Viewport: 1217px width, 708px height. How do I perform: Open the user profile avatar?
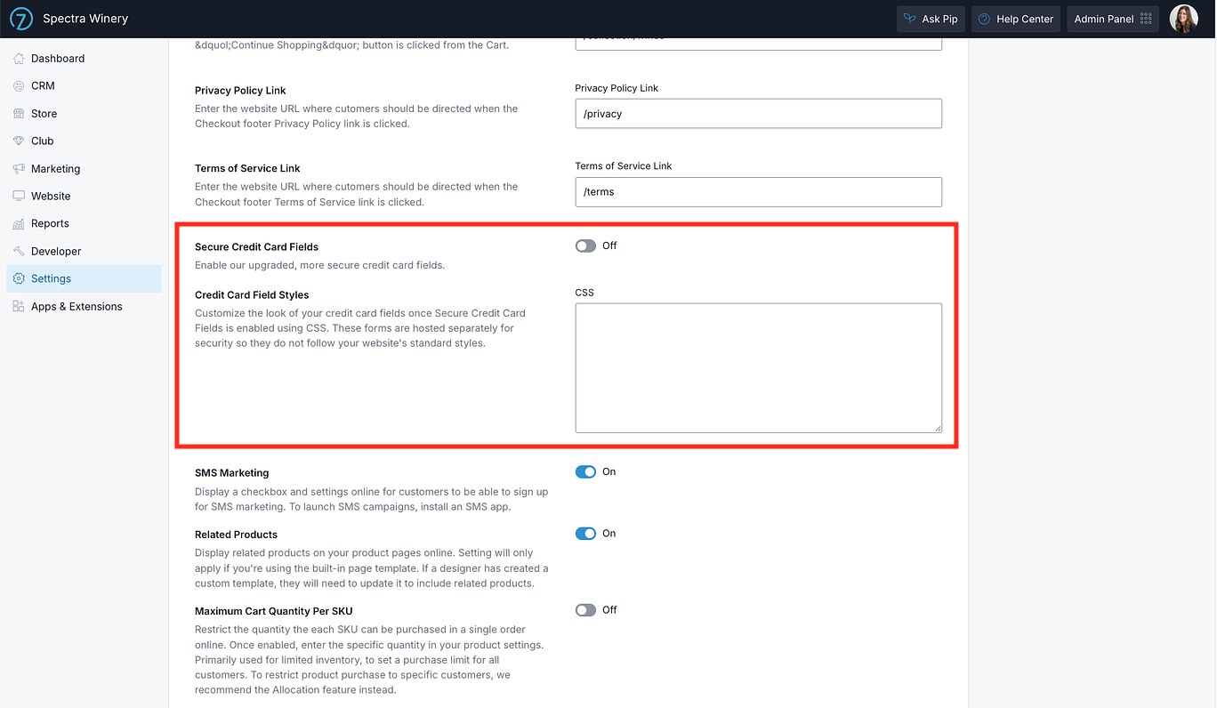[x=1183, y=19]
